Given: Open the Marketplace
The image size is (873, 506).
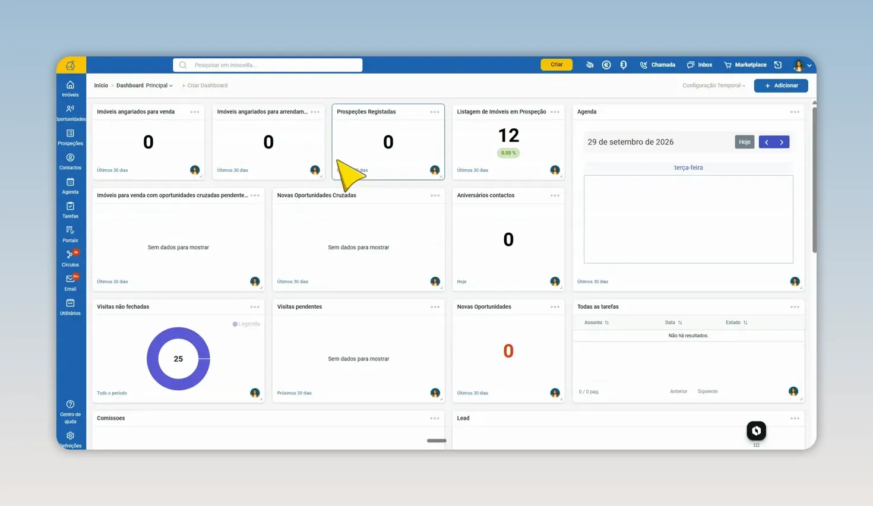Looking at the screenshot, I should (745, 65).
